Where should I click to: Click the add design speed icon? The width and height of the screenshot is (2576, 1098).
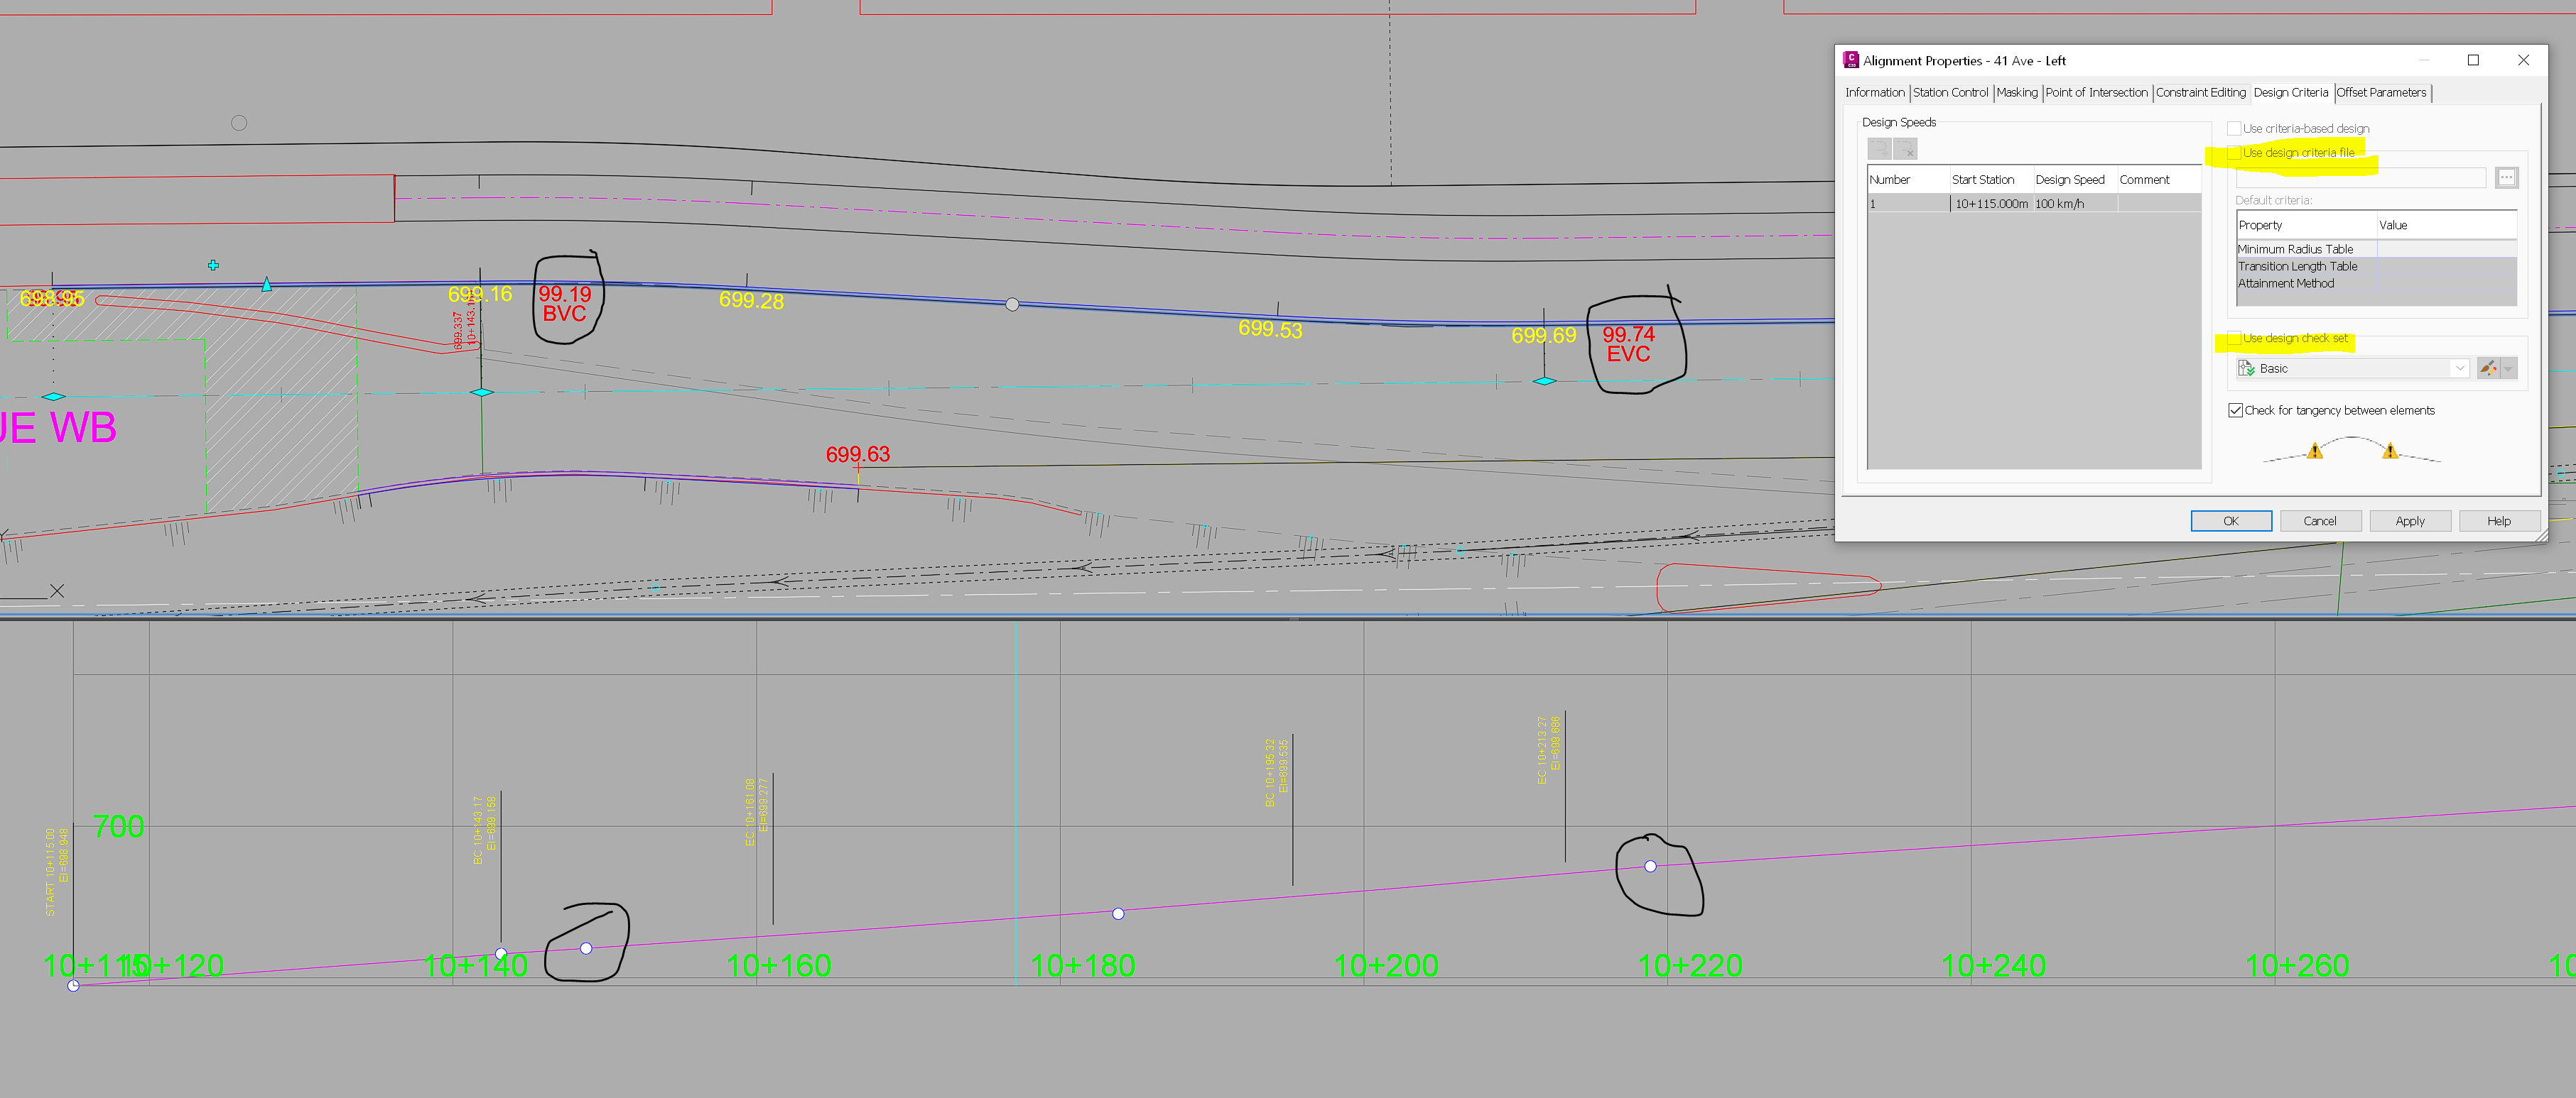pos(1879,149)
